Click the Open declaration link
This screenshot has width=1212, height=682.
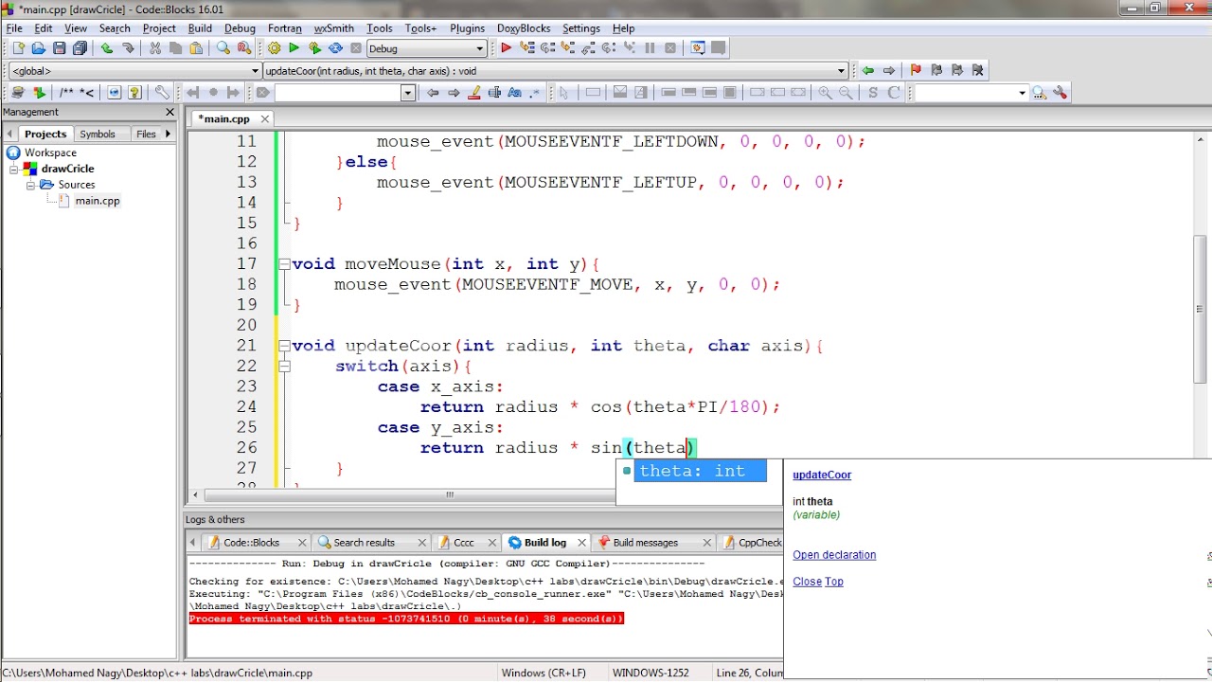point(834,555)
